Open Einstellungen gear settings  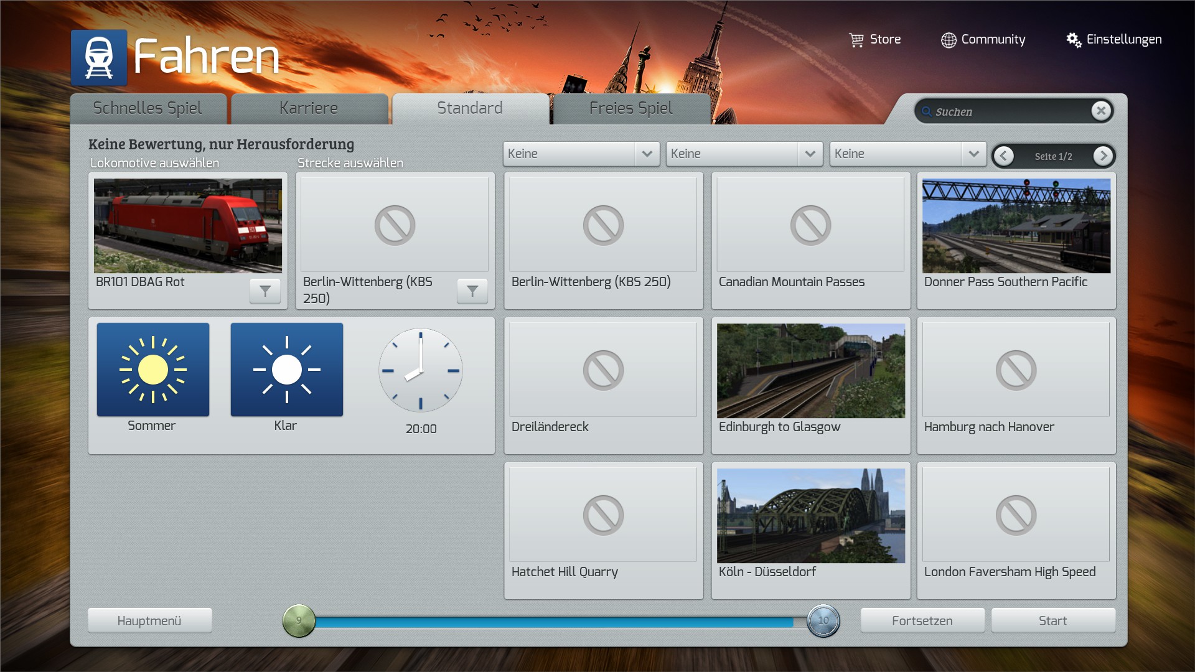pos(1074,40)
